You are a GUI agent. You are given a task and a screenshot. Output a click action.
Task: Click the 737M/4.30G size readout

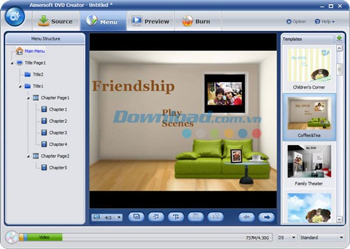coord(257,238)
